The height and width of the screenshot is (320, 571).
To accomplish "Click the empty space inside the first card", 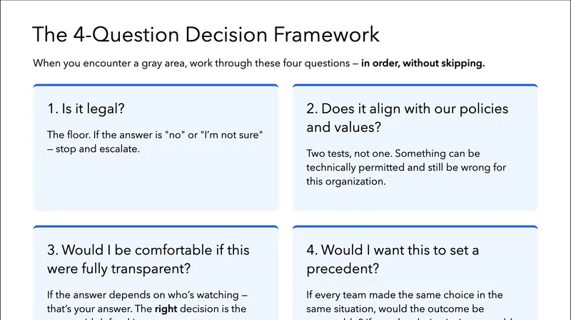I will pyautogui.click(x=156, y=185).
